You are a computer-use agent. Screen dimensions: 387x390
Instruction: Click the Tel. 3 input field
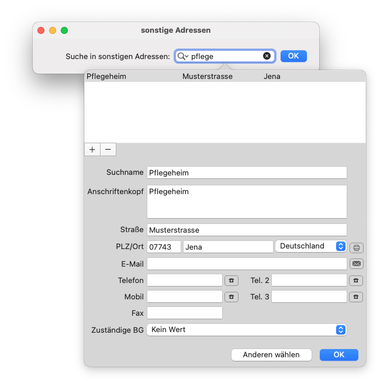point(309,296)
